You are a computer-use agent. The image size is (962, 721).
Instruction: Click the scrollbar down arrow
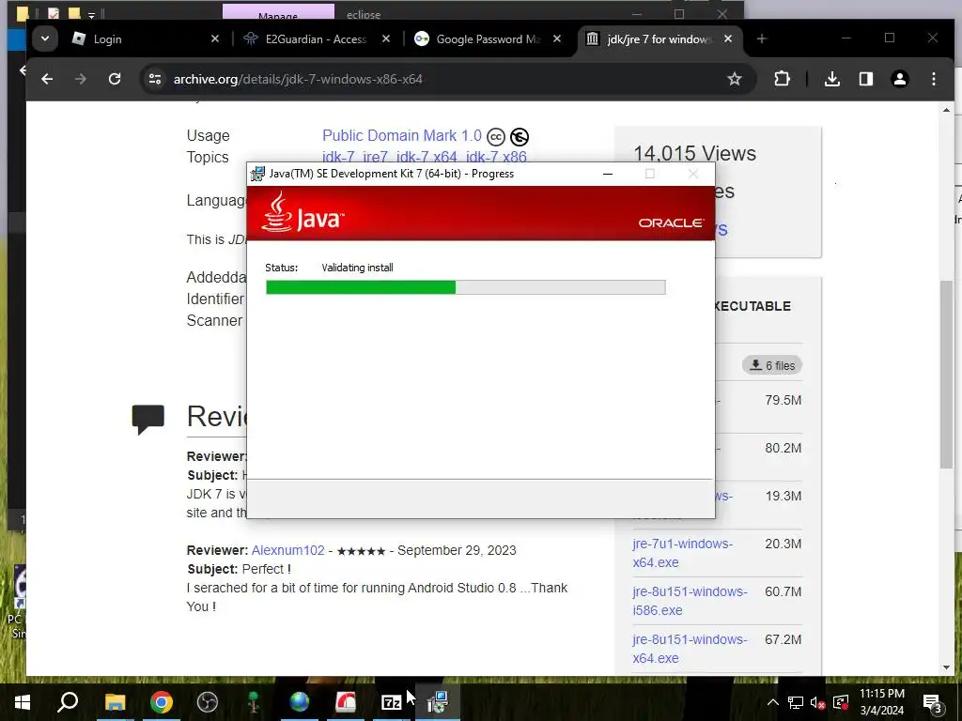[946, 667]
